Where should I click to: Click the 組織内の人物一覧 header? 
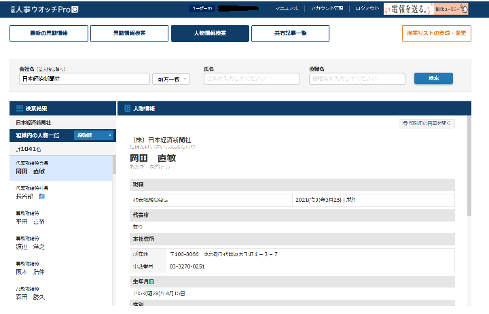(37, 135)
